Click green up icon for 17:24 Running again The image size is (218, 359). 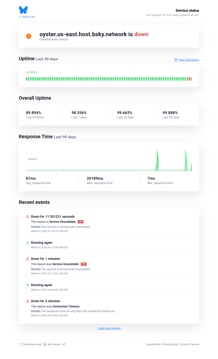click(x=28, y=243)
